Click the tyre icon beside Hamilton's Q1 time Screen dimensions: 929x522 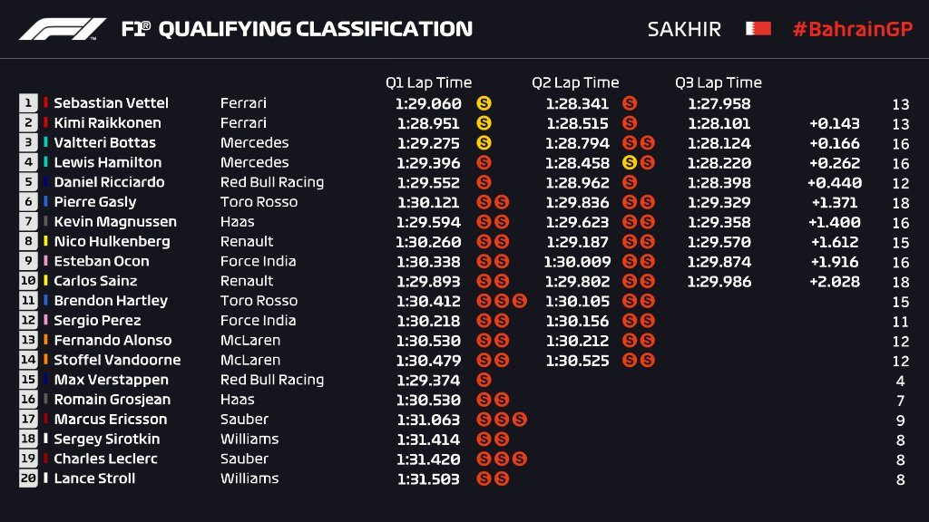pyautogui.click(x=484, y=163)
